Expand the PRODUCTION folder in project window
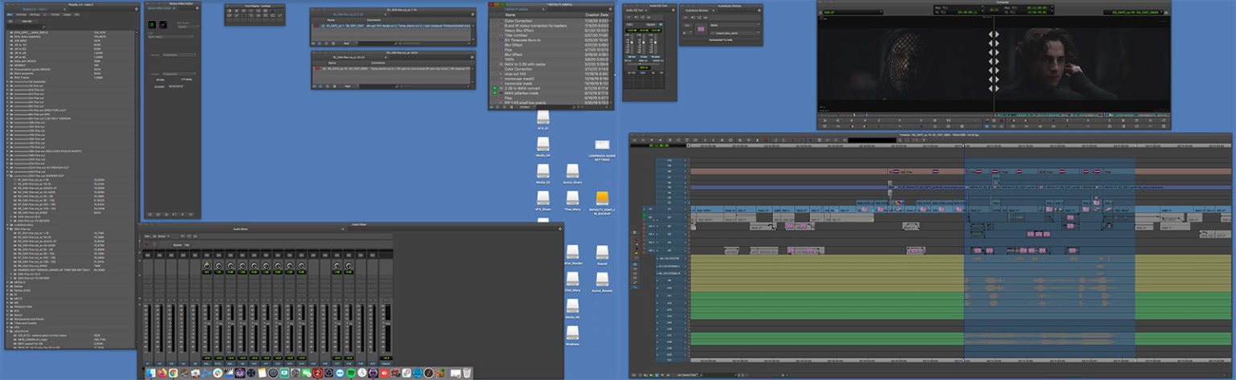The height and width of the screenshot is (380, 1236). pyautogui.click(x=6, y=307)
